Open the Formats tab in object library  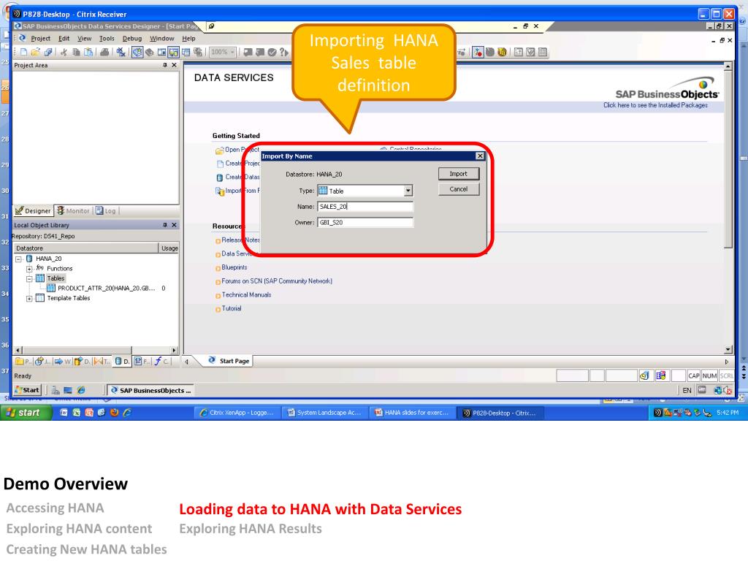pyautogui.click(x=142, y=361)
